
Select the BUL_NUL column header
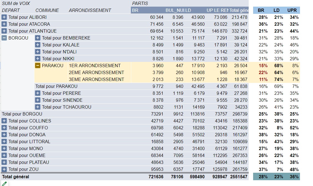(x=175, y=10)
